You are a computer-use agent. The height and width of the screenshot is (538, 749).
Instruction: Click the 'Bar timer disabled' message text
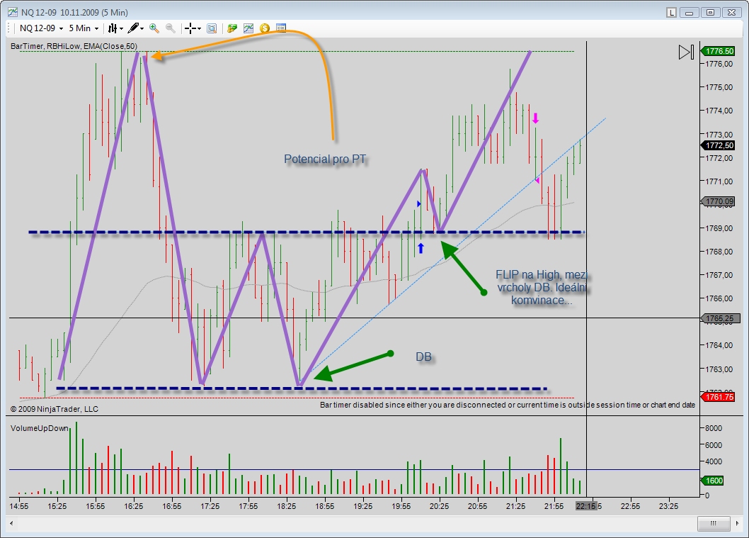tap(508, 405)
